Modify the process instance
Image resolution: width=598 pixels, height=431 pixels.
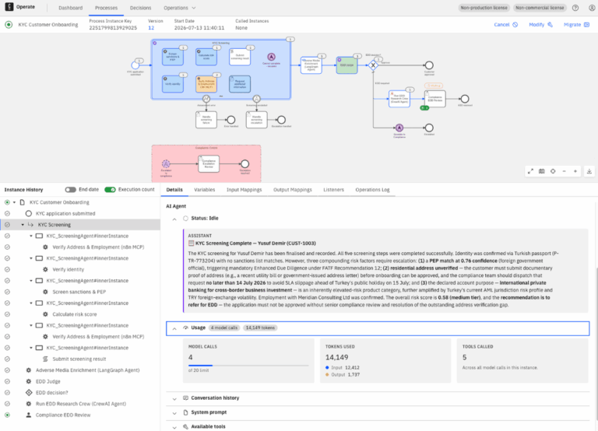[x=541, y=24]
